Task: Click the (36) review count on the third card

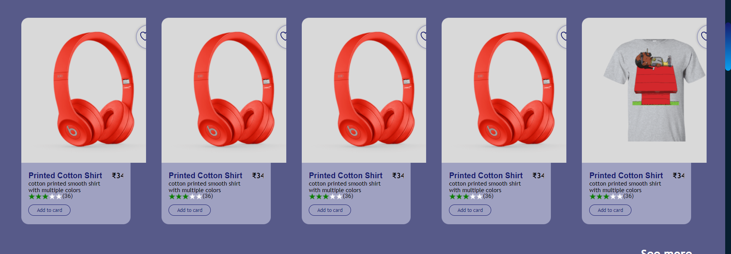Action: coord(348,196)
